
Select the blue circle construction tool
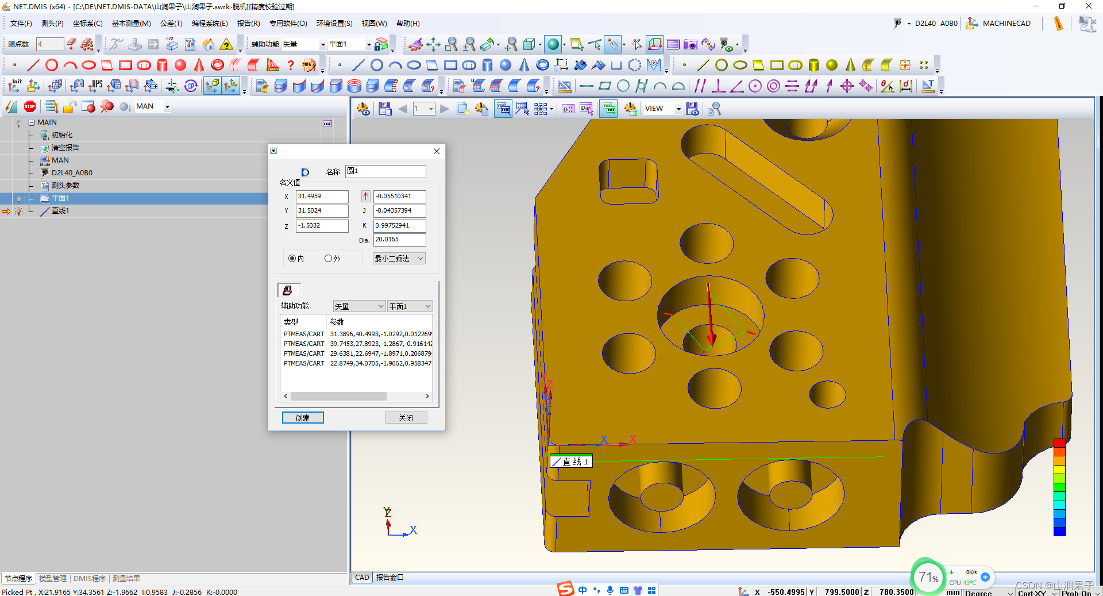(377, 65)
